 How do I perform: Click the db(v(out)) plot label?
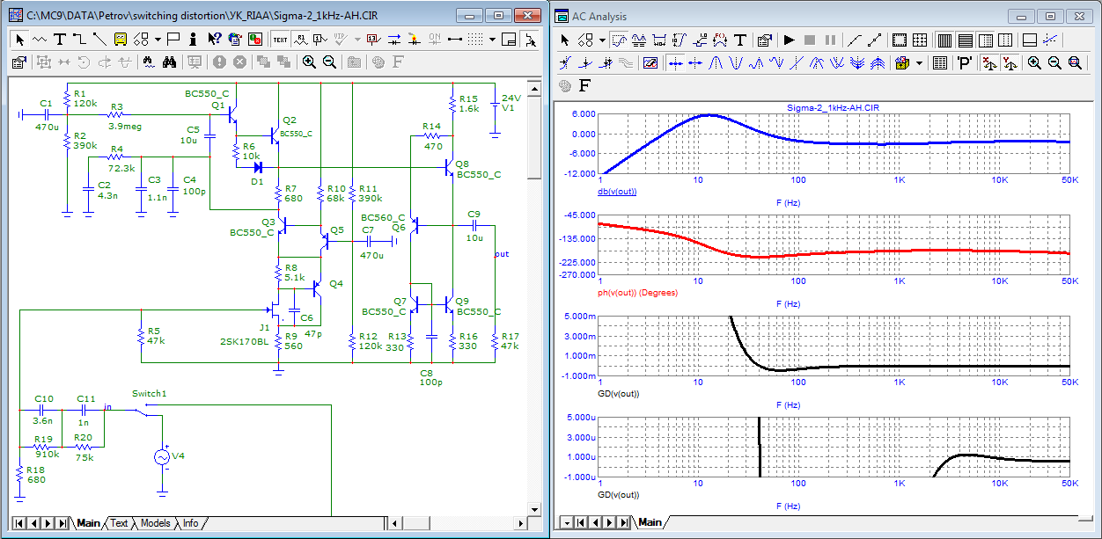(x=618, y=192)
